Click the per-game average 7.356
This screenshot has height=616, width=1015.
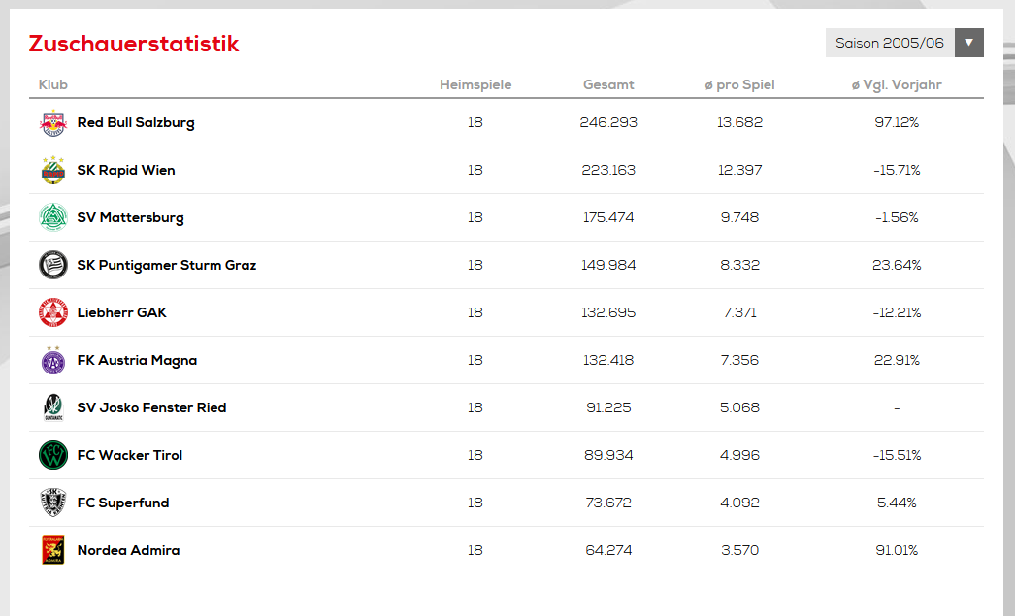coord(739,360)
